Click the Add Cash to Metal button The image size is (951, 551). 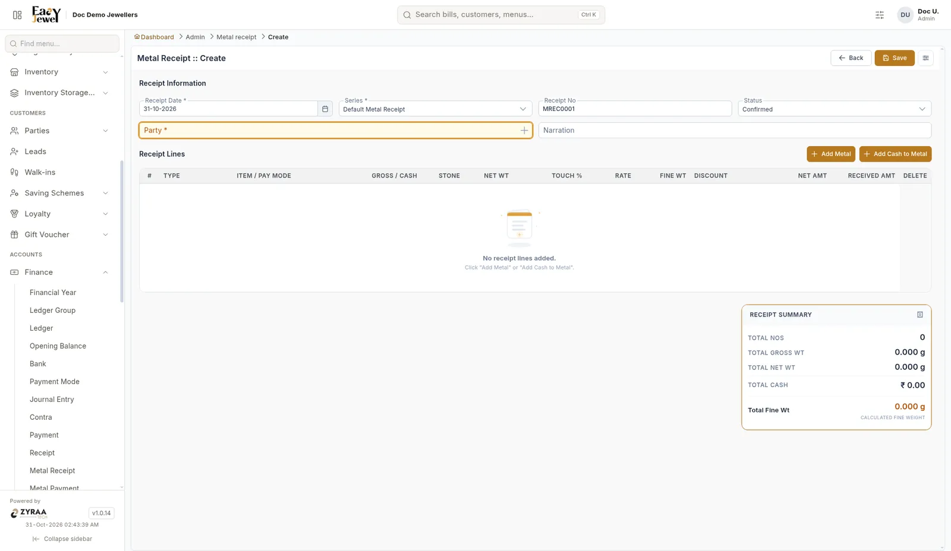(895, 154)
